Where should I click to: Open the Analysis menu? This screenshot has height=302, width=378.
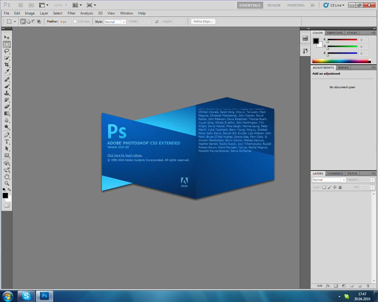86,13
